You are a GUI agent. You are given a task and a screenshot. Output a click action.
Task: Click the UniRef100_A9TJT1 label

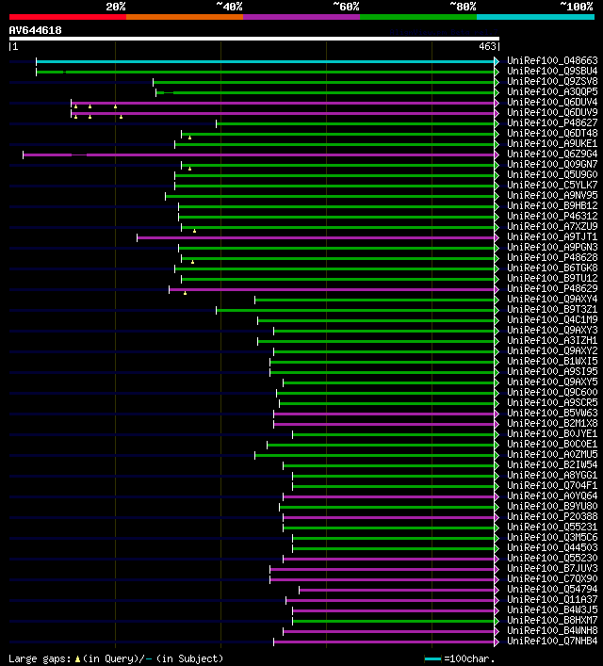(x=552, y=237)
